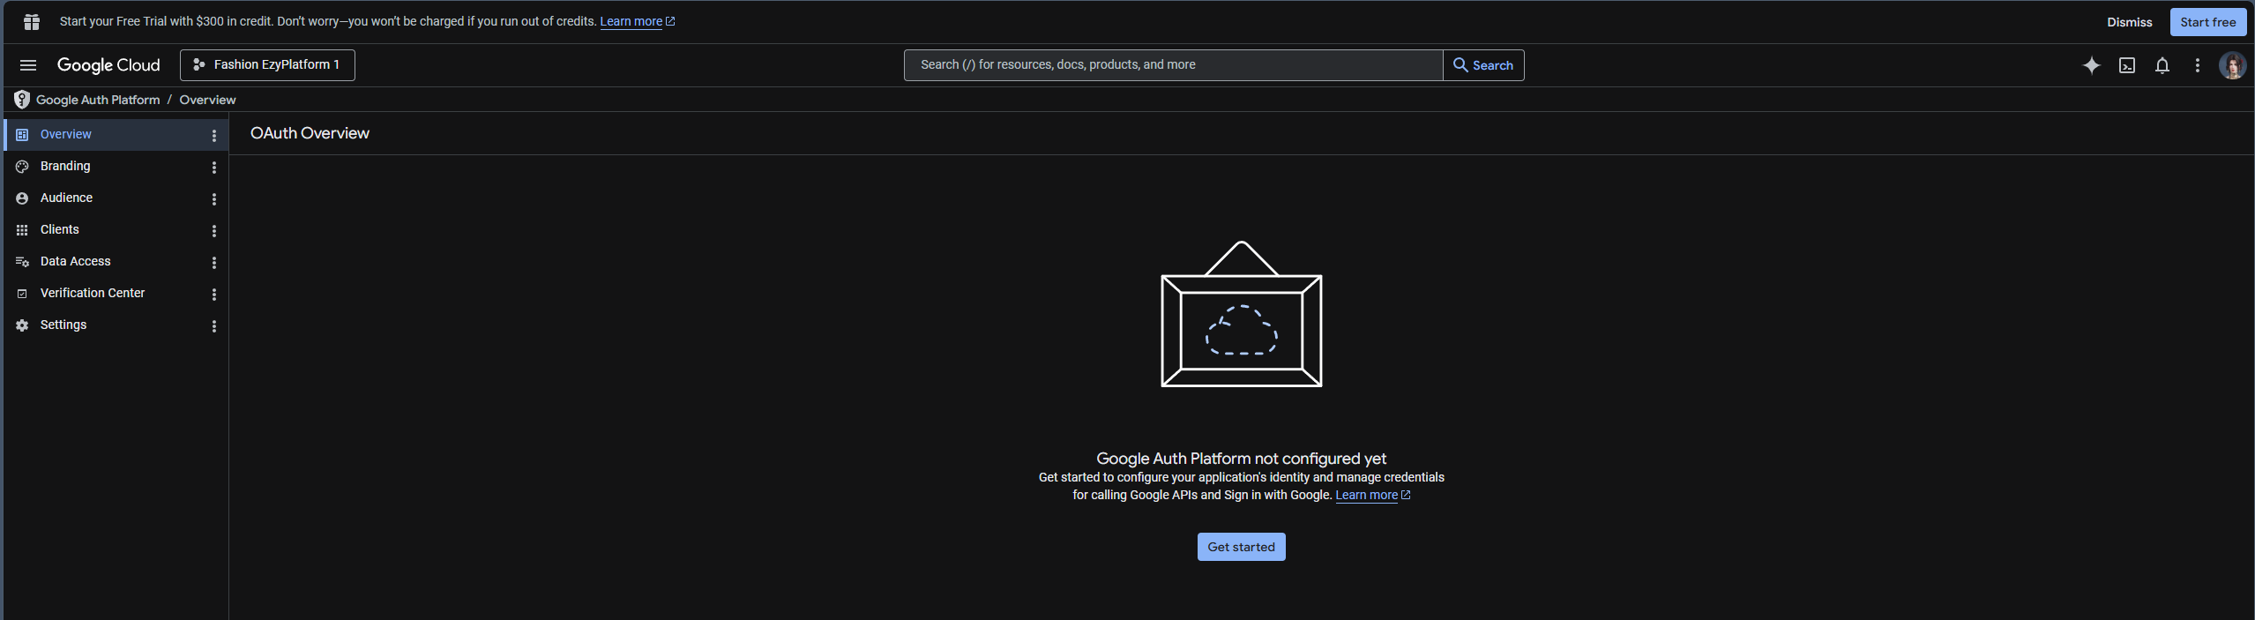The image size is (2255, 620).
Task: Click the Get started button
Action: [x=1240, y=547]
